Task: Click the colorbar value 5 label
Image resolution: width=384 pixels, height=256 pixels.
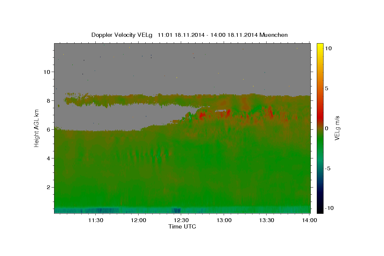Action: click(x=326, y=88)
